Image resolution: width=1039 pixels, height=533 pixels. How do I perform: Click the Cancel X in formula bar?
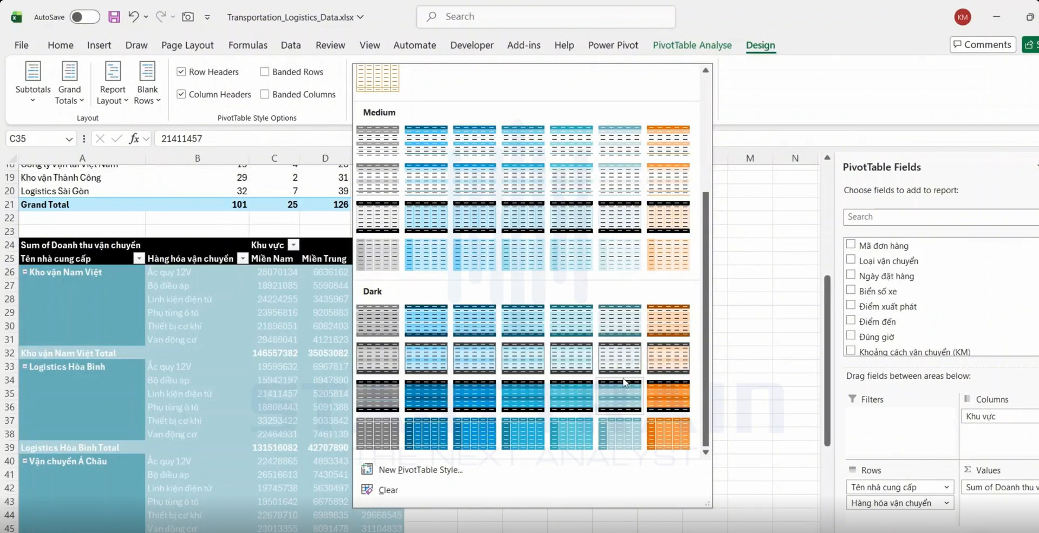pyautogui.click(x=100, y=139)
